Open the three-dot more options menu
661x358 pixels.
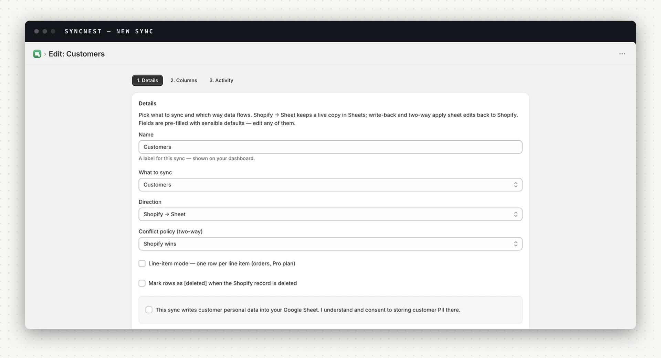click(622, 54)
